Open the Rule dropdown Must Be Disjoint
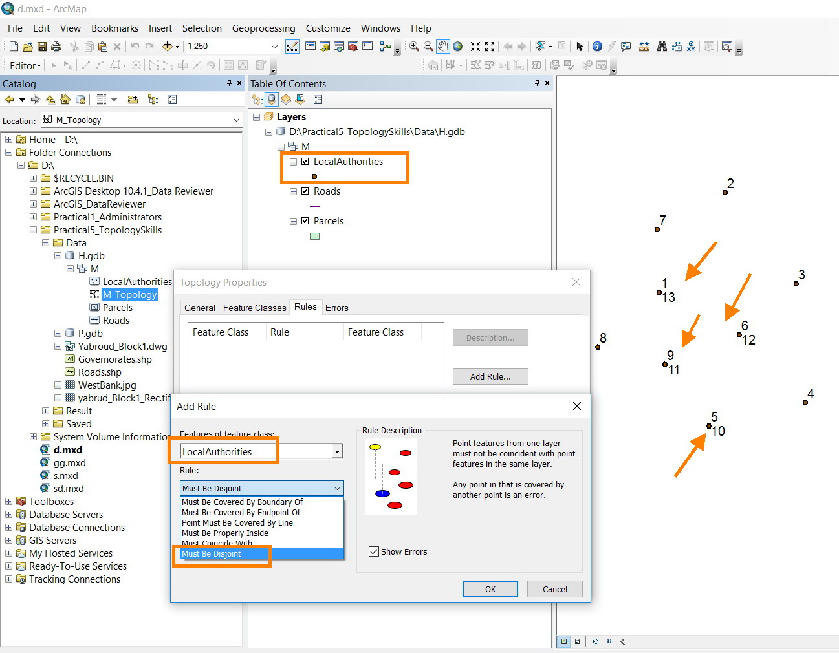 [x=337, y=488]
